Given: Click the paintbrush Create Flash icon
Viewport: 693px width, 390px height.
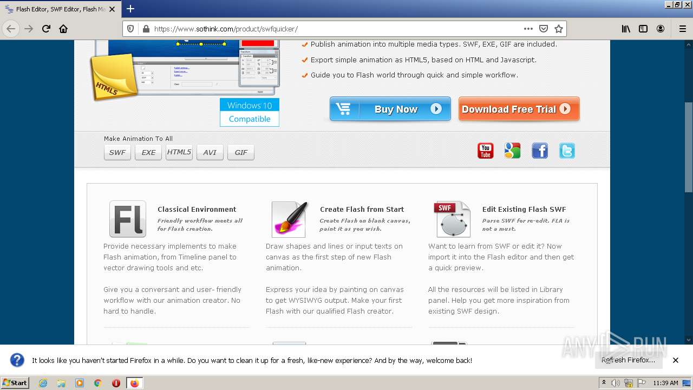Looking at the screenshot, I should point(290,219).
